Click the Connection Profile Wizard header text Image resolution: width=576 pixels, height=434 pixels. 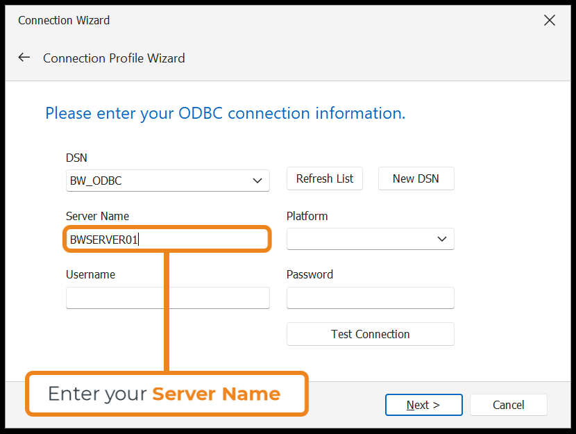click(x=114, y=58)
